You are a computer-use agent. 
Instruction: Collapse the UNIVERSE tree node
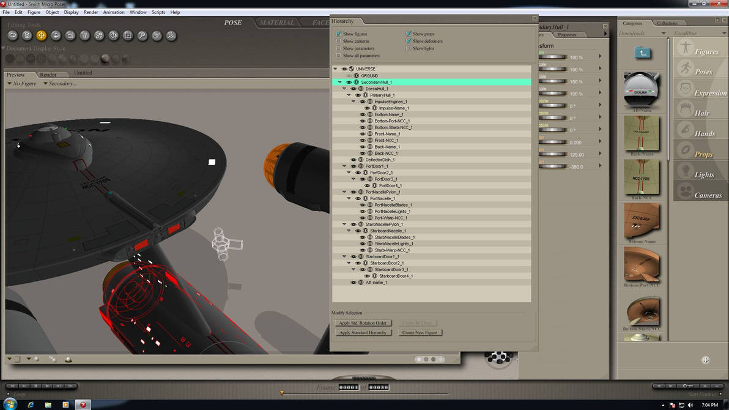click(335, 69)
